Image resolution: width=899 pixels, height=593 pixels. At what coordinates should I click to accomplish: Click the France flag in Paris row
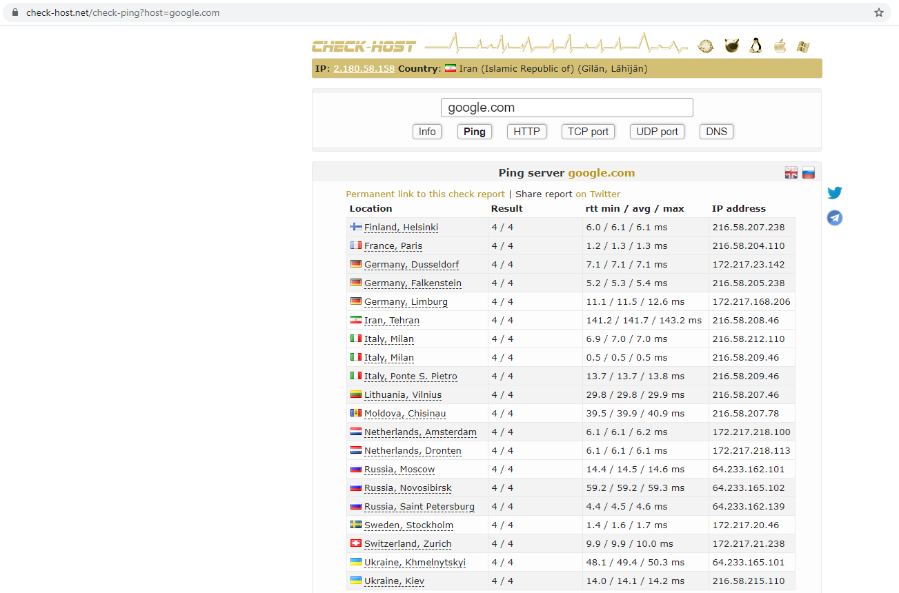(x=356, y=245)
